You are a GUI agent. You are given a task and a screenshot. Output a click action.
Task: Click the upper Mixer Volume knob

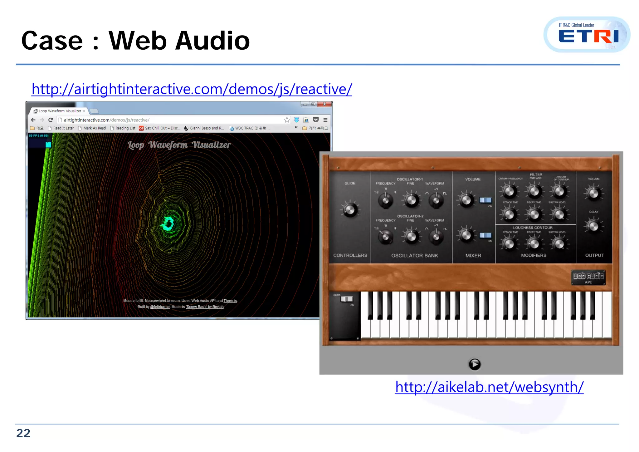tap(466, 200)
